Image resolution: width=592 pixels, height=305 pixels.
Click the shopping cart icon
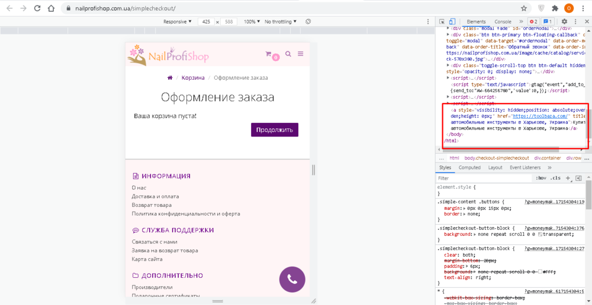pos(269,54)
